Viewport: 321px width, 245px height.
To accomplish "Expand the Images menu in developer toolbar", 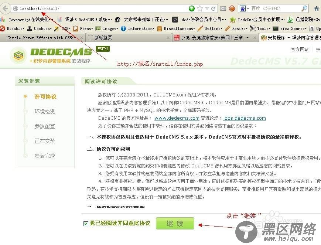I will 107,28.
